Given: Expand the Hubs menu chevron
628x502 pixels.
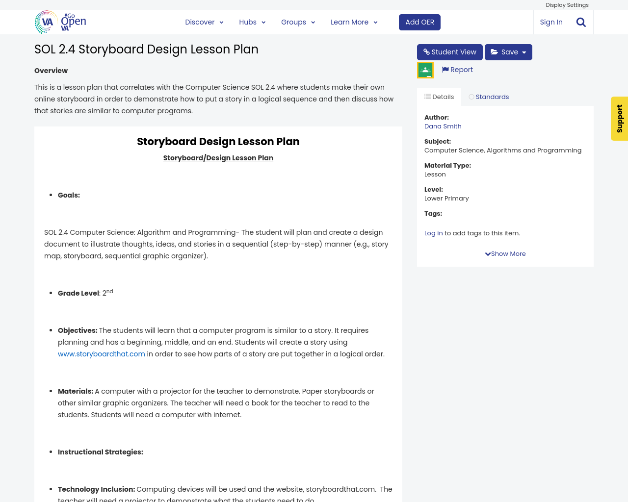Looking at the screenshot, I should point(263,22).
